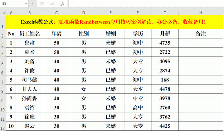
Task: Click salary cell '3978'
Action: click(165, 98)
